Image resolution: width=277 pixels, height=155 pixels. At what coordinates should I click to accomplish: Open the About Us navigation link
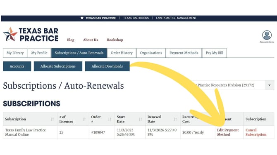click(x=91, y=40)
